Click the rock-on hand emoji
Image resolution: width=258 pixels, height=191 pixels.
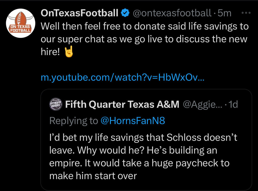pyautogui.click(x=68, y=53)
